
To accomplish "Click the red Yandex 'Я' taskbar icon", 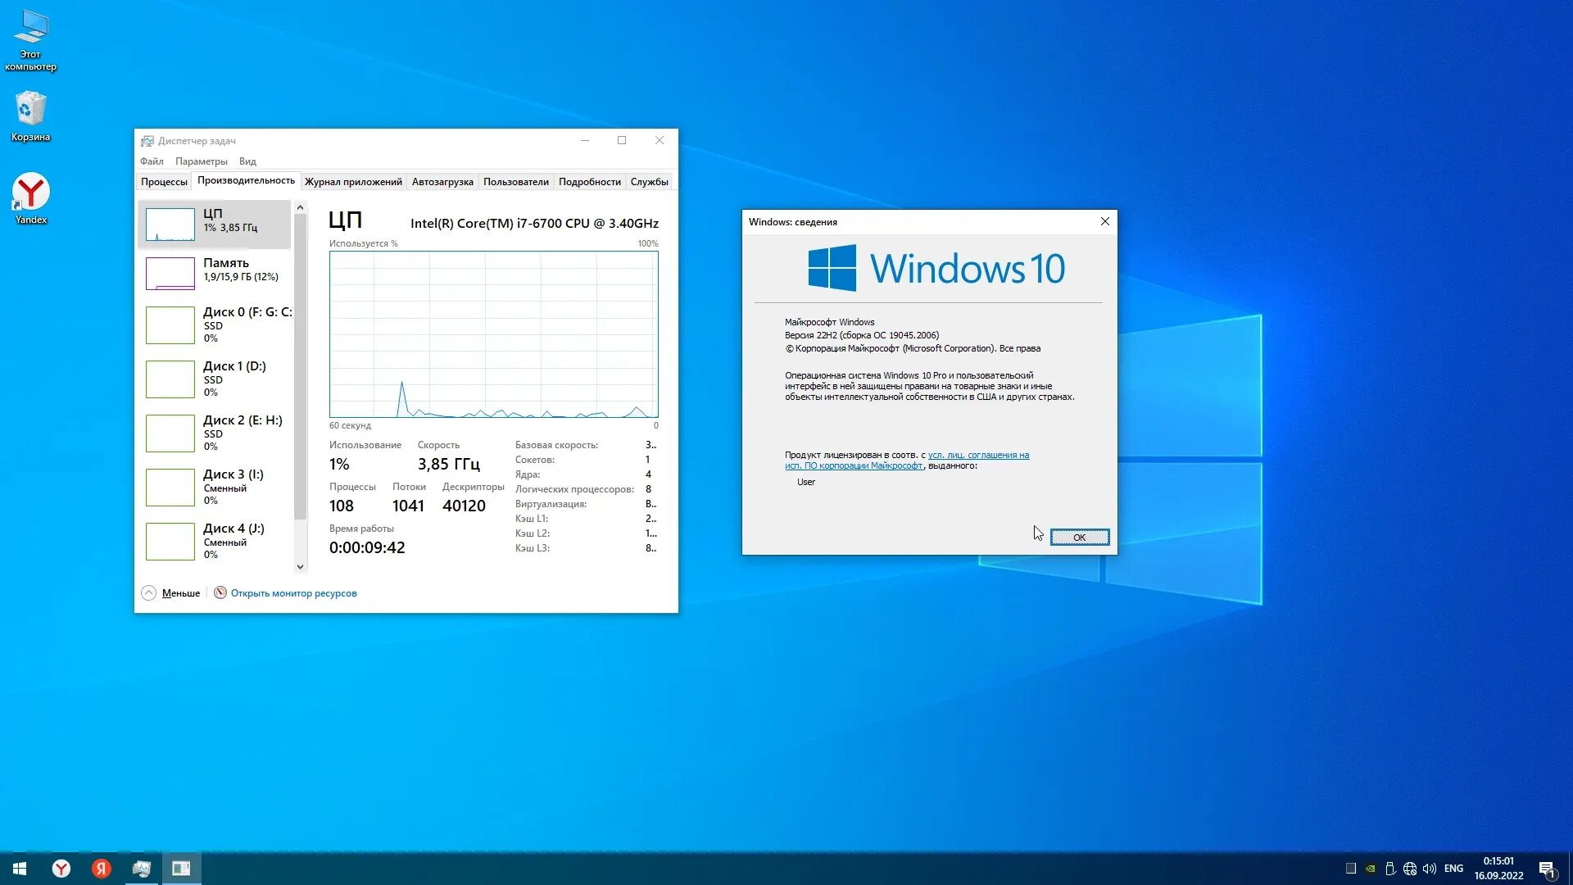I will tap(101, 869).
